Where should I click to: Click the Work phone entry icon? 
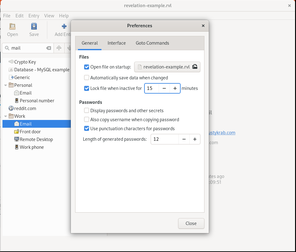pos(17,147)
